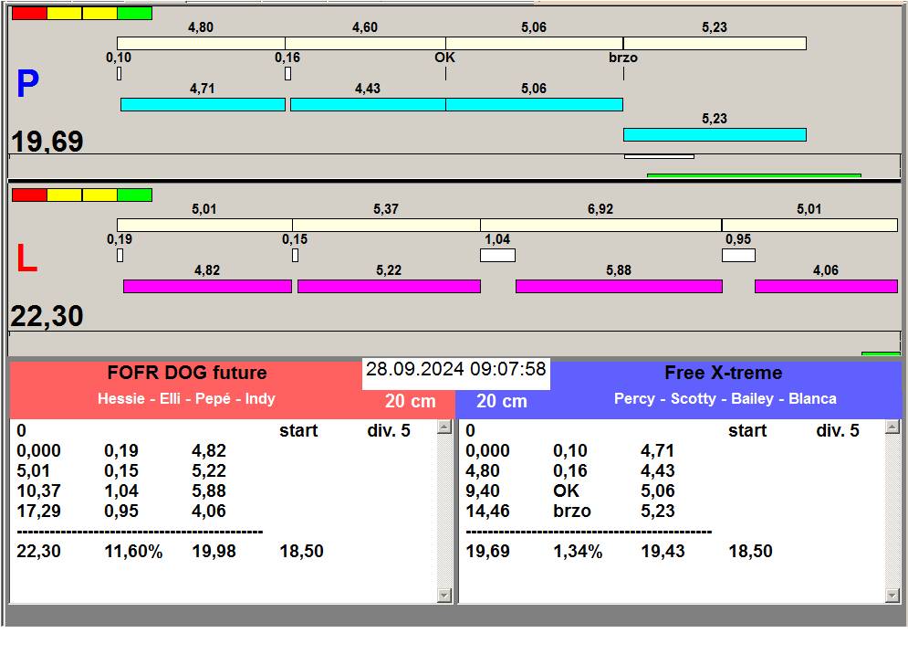Select the magenta 5,22 run bar in lane L
The height and width of the screenshot is (654, 908).
click(389, 286)
